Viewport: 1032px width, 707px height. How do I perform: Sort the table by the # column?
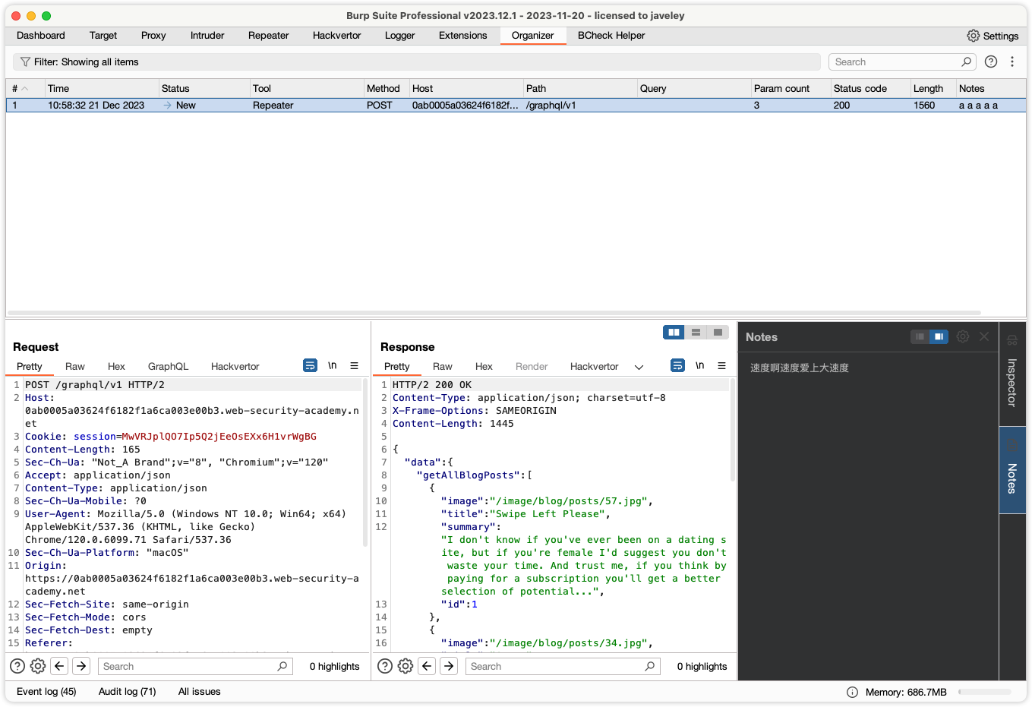[25, 89]
